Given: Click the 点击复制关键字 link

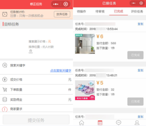Looking at the screenshot, I should [61, 71].
